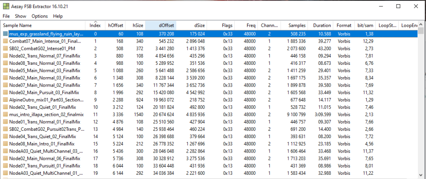Screen dimensions: 426x179
Task: Sort by the dOffset column header
Action: tap(160, 26)
